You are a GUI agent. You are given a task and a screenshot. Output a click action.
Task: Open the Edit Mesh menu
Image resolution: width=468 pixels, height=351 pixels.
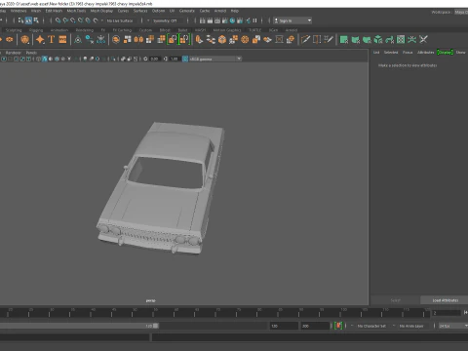54,11
